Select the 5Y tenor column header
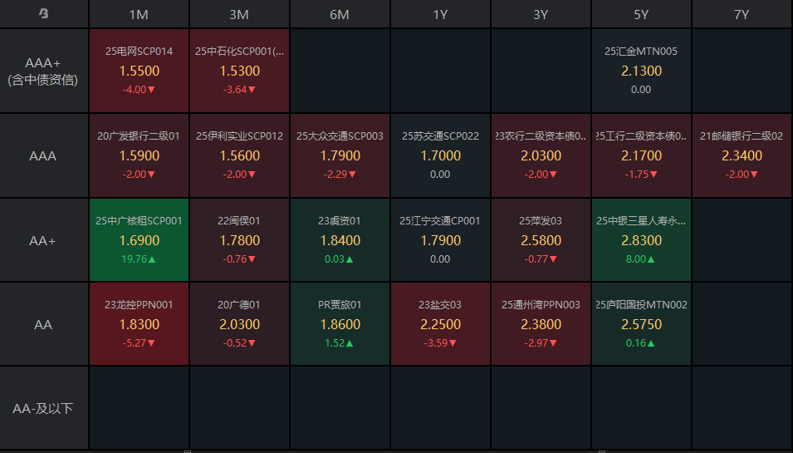This screenshot has height=453, width=793. [x=641, y=14]
